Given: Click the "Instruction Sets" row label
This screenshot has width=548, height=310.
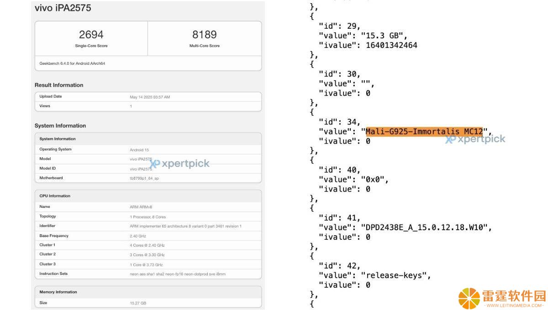Looking at the screenshot, I should click(x=53, y=274).
